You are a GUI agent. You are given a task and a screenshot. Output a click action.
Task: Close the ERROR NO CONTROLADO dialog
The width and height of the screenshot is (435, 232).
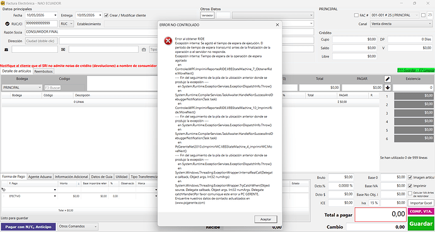tap(277, 25)
